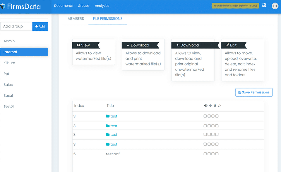Screen dimensions: 281x172
Task: Check the edit box in the first test row
Action: point(217,116)
